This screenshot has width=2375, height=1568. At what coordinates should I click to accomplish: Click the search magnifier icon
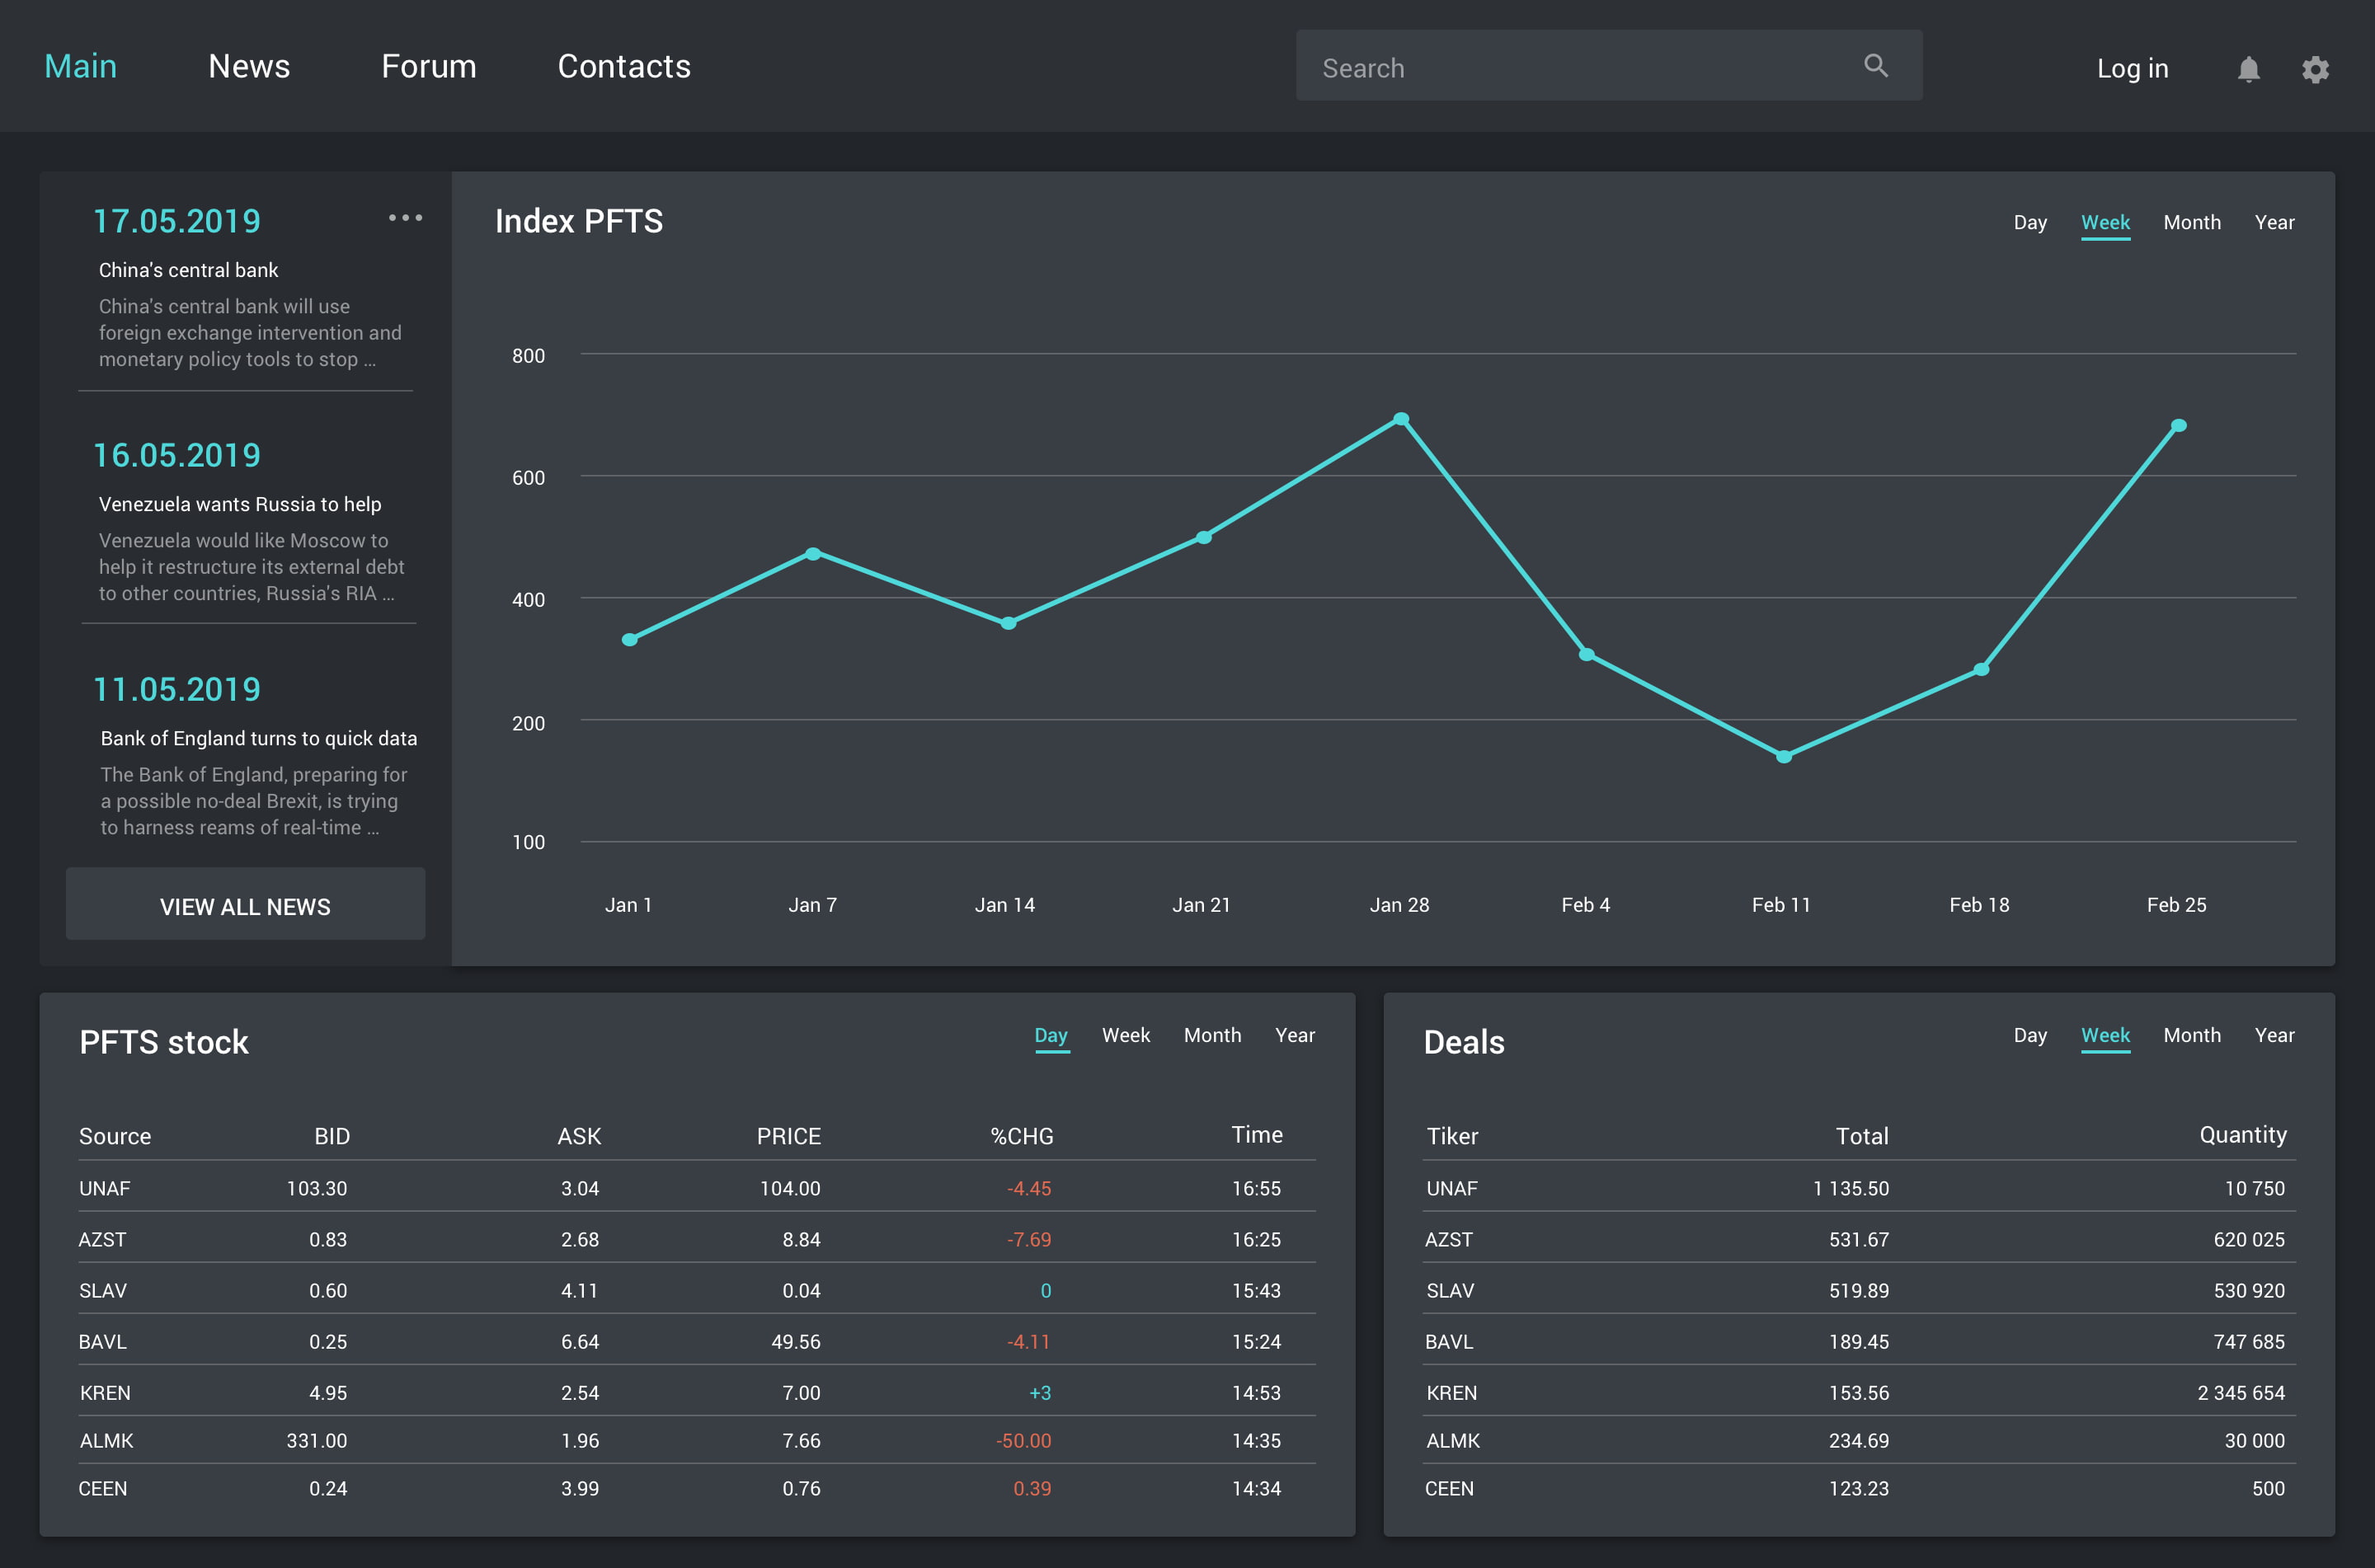click(x=1875, y=66)
